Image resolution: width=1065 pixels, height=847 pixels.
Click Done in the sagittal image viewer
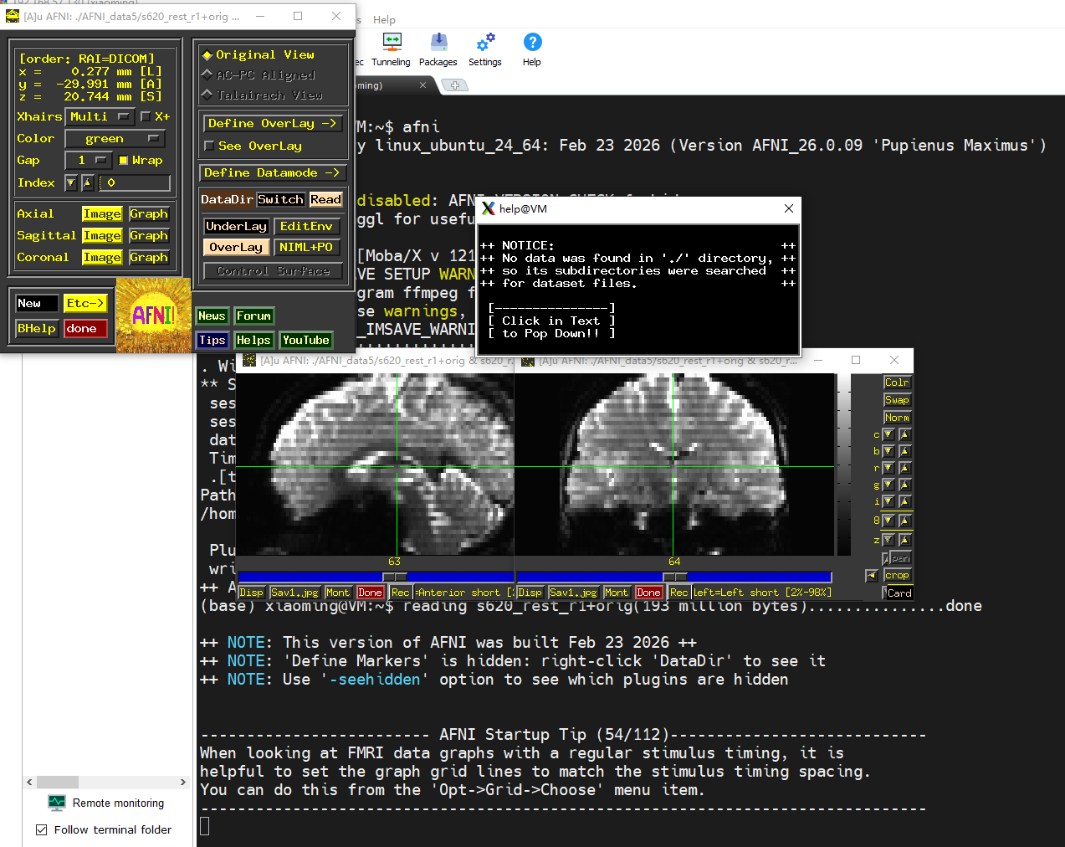[370, 593]
